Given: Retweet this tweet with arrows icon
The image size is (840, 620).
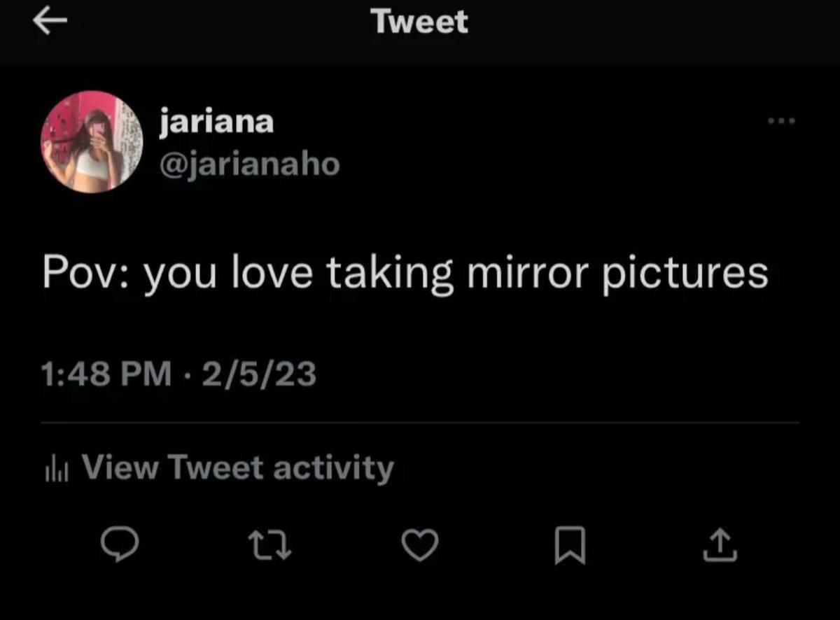Looking at the screenshot, I should pos(269,546).
